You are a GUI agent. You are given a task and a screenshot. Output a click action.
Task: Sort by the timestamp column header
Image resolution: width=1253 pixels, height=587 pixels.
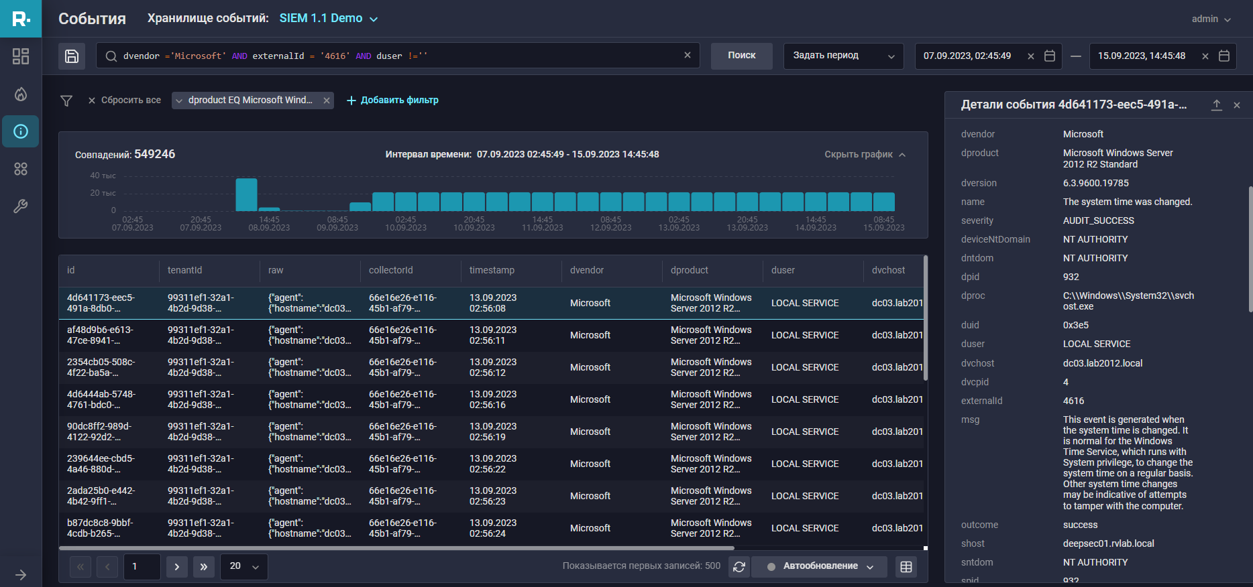tap(492, 271)
